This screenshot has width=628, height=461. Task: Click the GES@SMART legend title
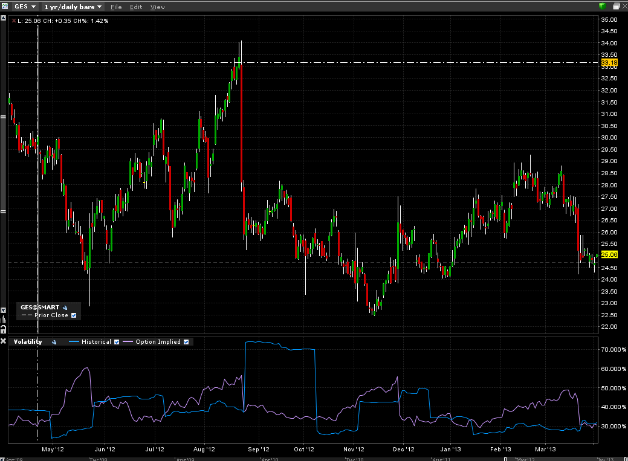click(40, 307)
